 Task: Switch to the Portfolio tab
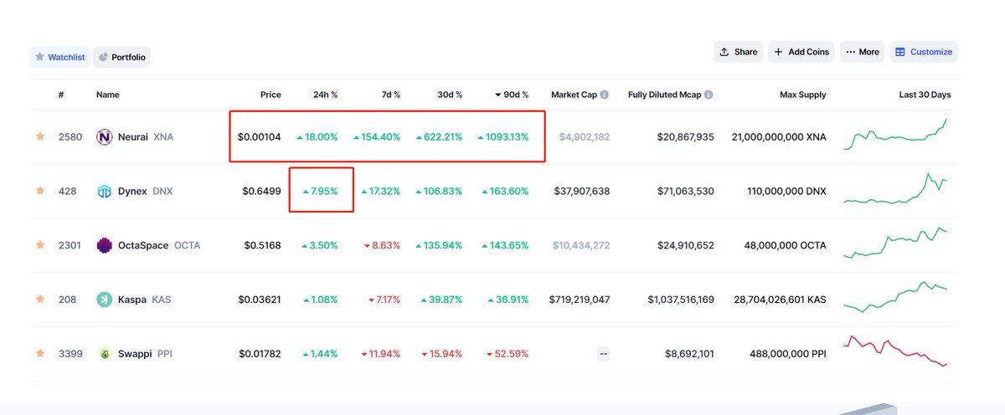pyautogui.click(x=121, y=57)
